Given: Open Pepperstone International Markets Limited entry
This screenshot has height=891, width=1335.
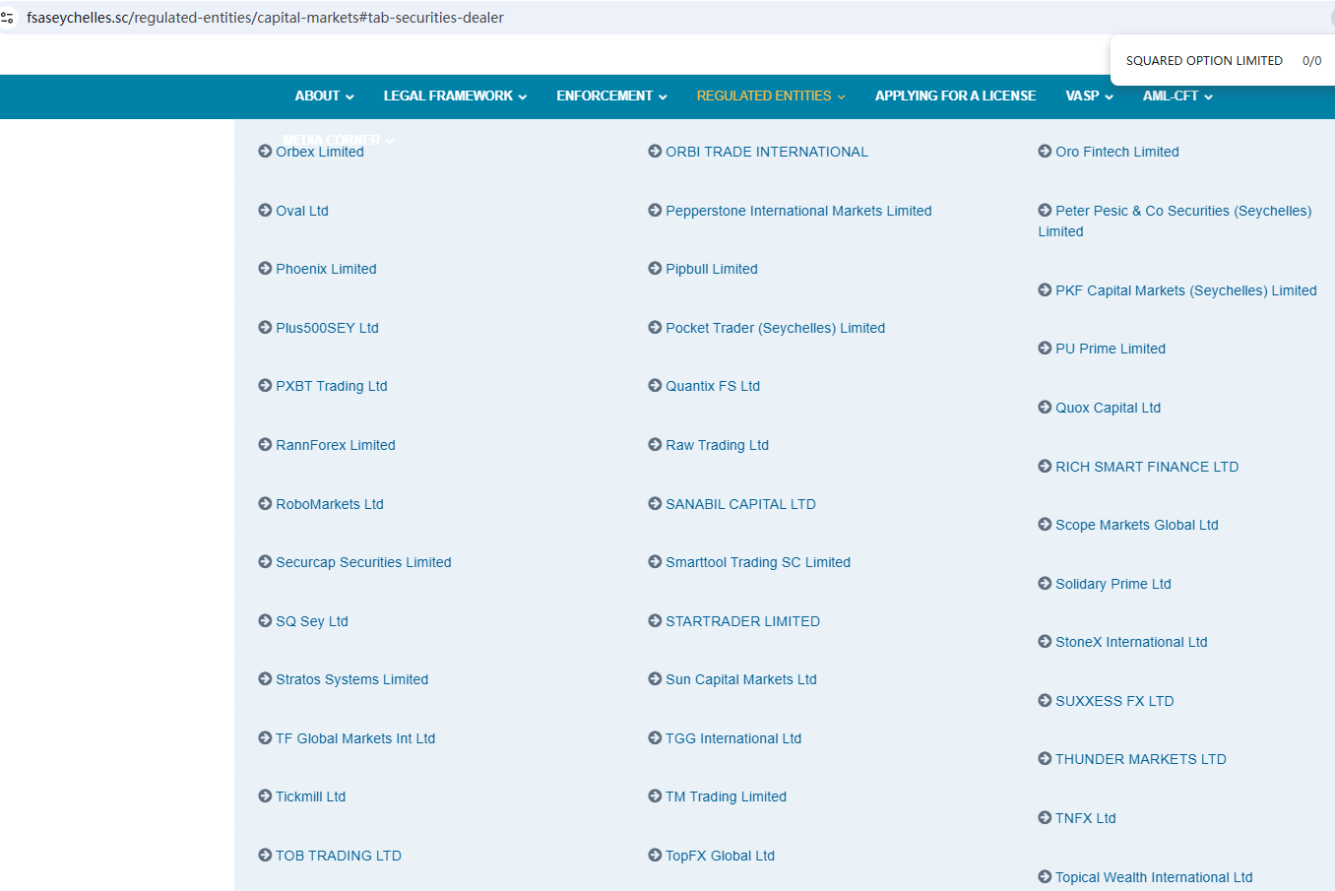Looking at the screenshot, I should (798, 211).
